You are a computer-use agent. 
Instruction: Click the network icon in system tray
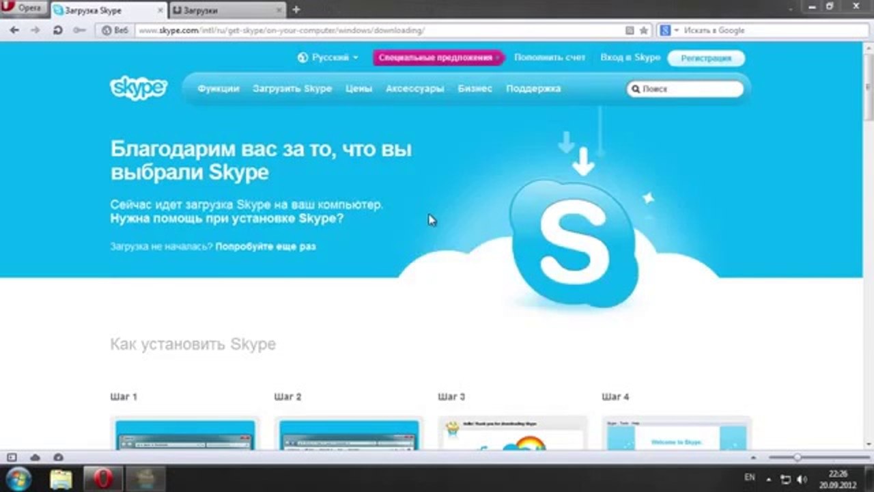pyautogui.click(x=786, y=479)
